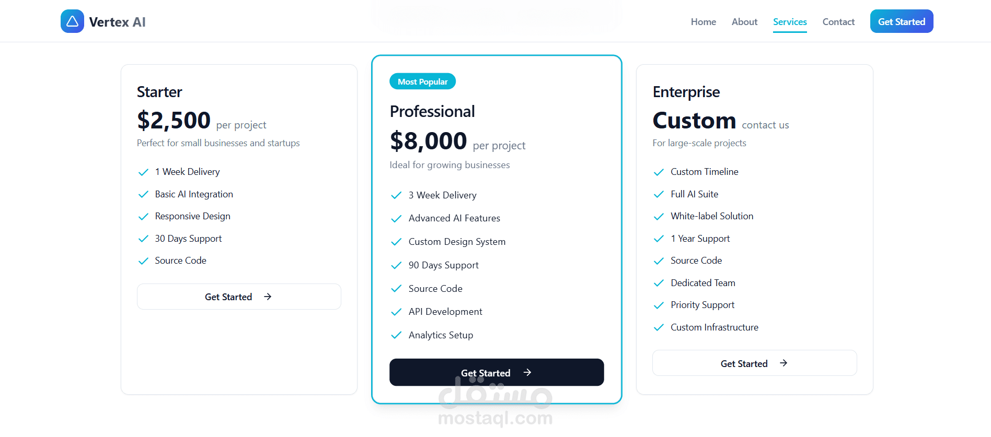This screenshot has width=991, height=437.
Task: Select the Services nav item
Action: point(790,22)
